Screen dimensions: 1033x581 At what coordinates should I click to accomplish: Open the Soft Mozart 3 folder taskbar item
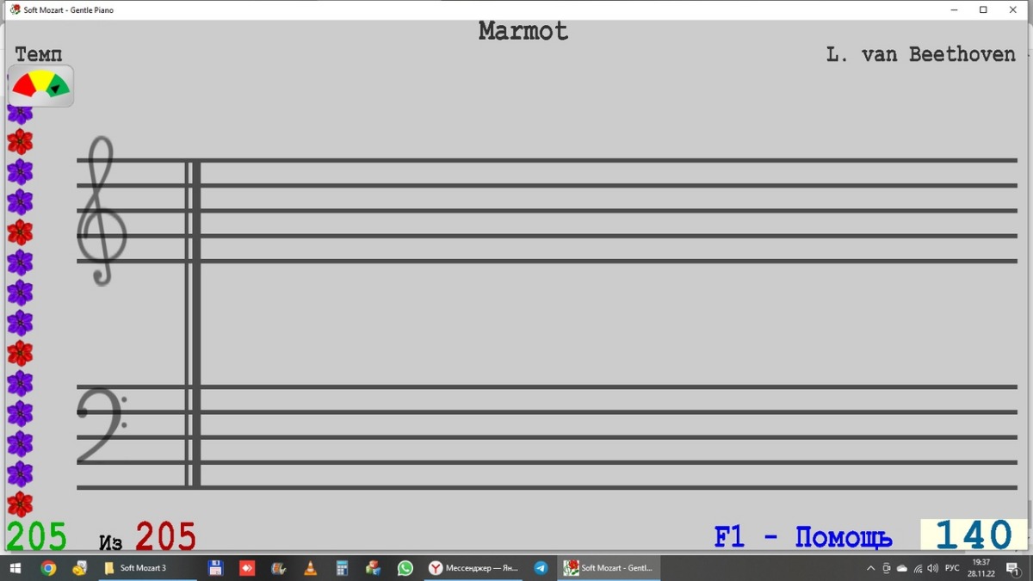(x=147, y=568)
